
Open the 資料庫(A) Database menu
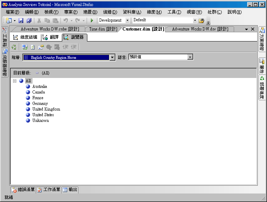132,12
